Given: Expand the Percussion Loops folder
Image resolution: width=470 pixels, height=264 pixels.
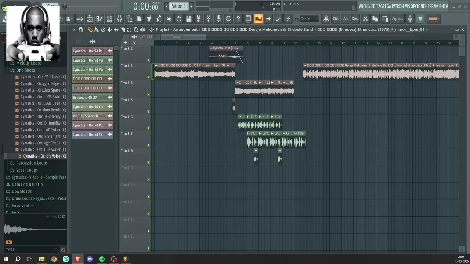Looking at the screenshot, I should (x=32, y=163).
